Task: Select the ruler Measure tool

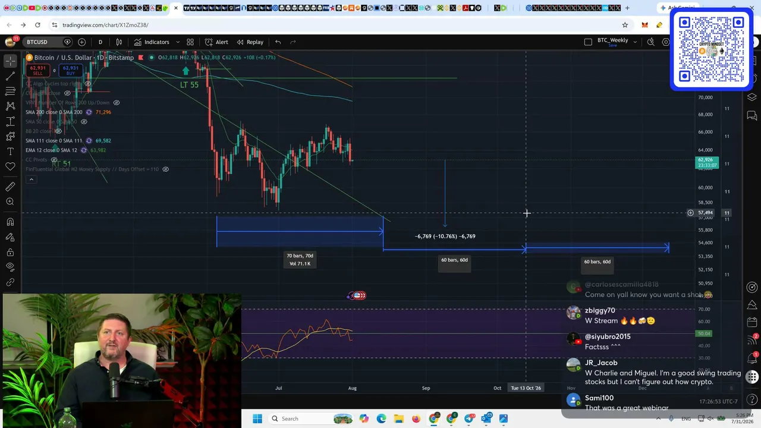Action: (x=10, y=187)
